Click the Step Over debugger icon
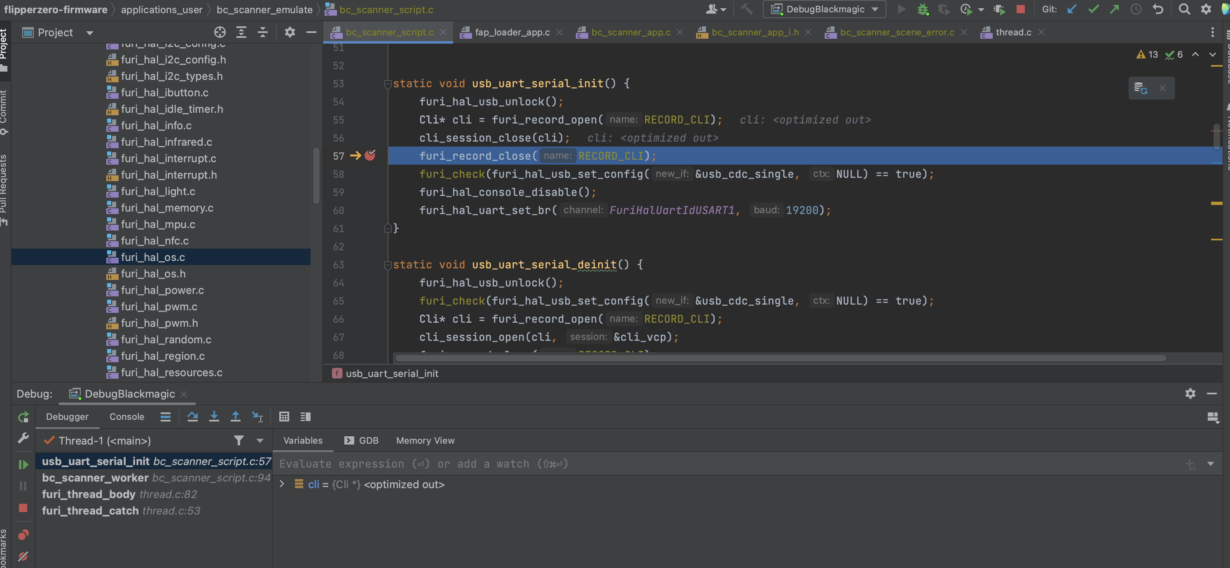The height and width of the screenshot is (568, 1230). pos(192,417)
